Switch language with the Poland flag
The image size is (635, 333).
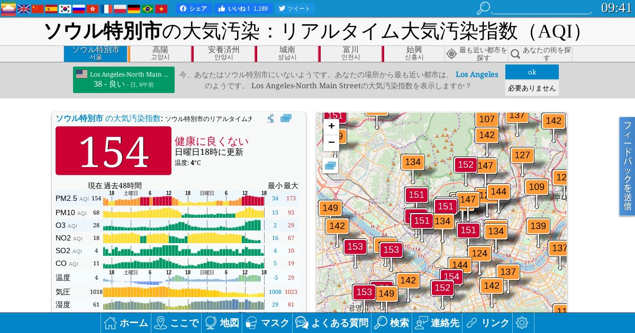(120, 8)
